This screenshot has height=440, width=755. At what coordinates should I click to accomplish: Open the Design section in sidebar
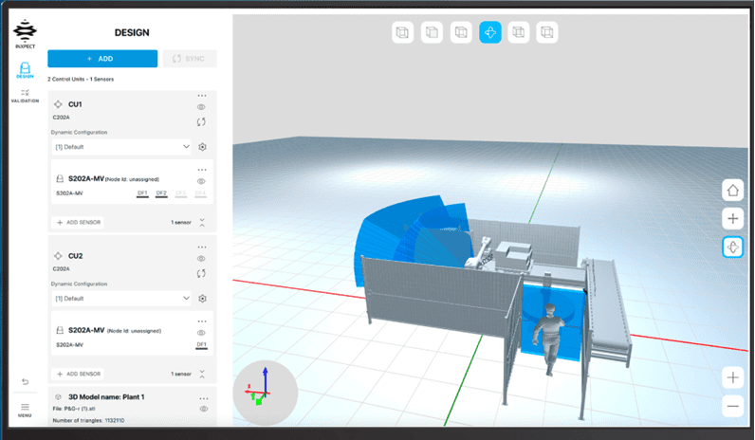(25, 70)
